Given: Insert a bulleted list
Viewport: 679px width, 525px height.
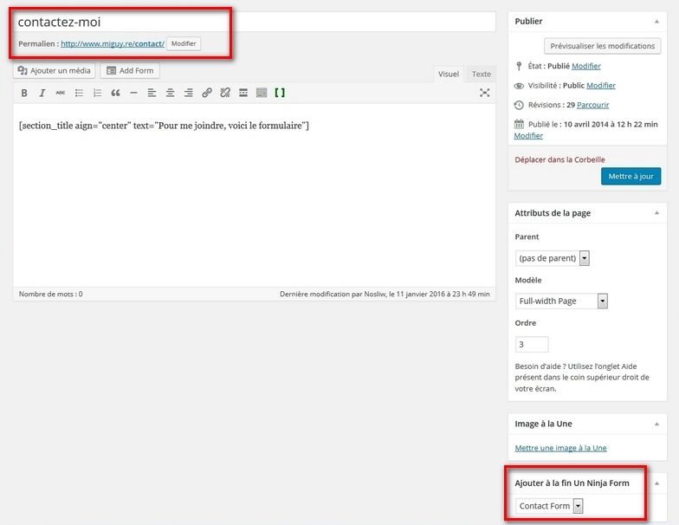Looking at the screenshot, I should pos(79,93).
